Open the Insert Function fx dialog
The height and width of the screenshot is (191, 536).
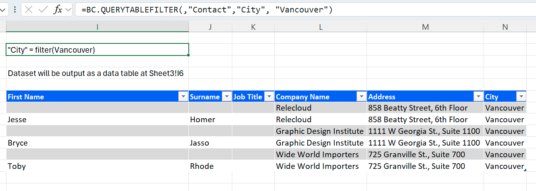tap(58, 10)
